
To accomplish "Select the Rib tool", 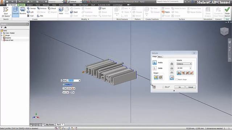I will pyautogui.click(x=40, y=16).
